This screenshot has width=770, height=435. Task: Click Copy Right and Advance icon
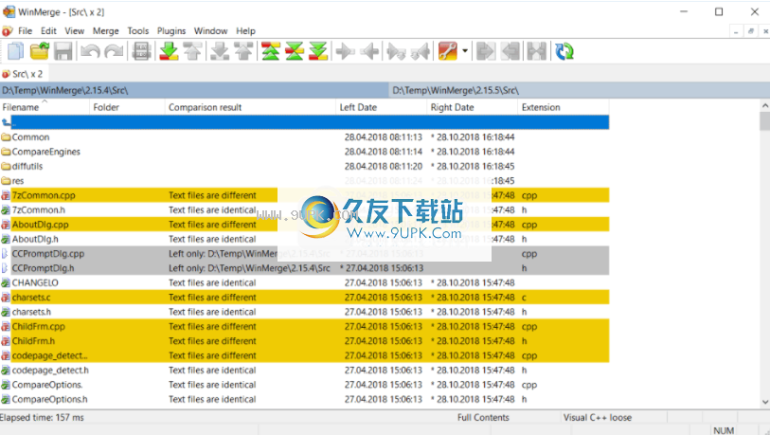[x=396, y=51]
